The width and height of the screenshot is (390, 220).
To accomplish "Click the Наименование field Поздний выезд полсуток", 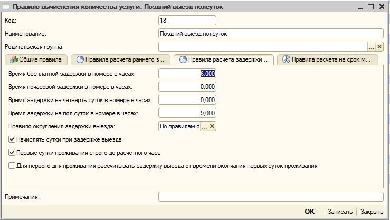I will [271, 34].
